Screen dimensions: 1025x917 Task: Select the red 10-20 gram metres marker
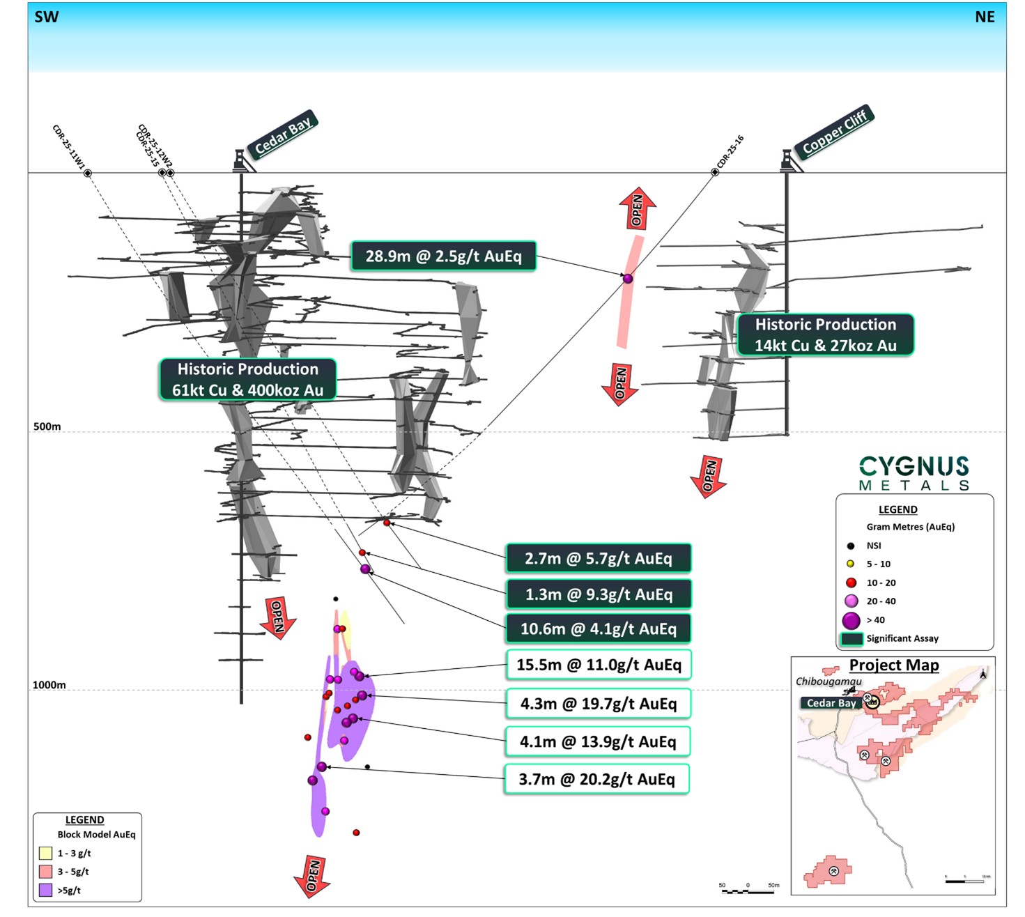pos(851,583)
